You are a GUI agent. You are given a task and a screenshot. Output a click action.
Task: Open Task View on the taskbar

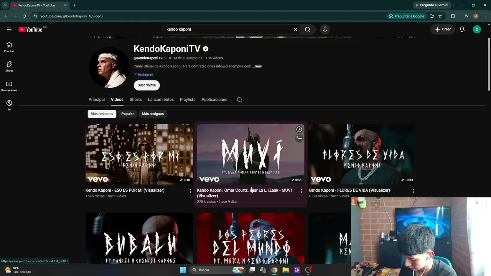(252, 270)
